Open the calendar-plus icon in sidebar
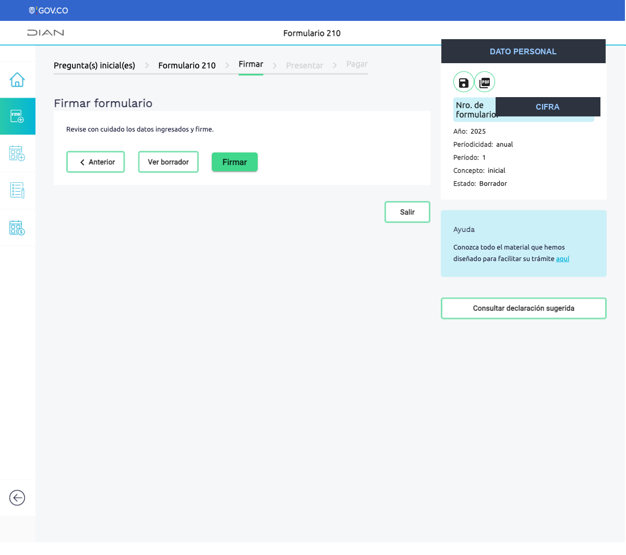Image resolution: width=626 pixels, height=555 pixels. click(x=17, y=153)
